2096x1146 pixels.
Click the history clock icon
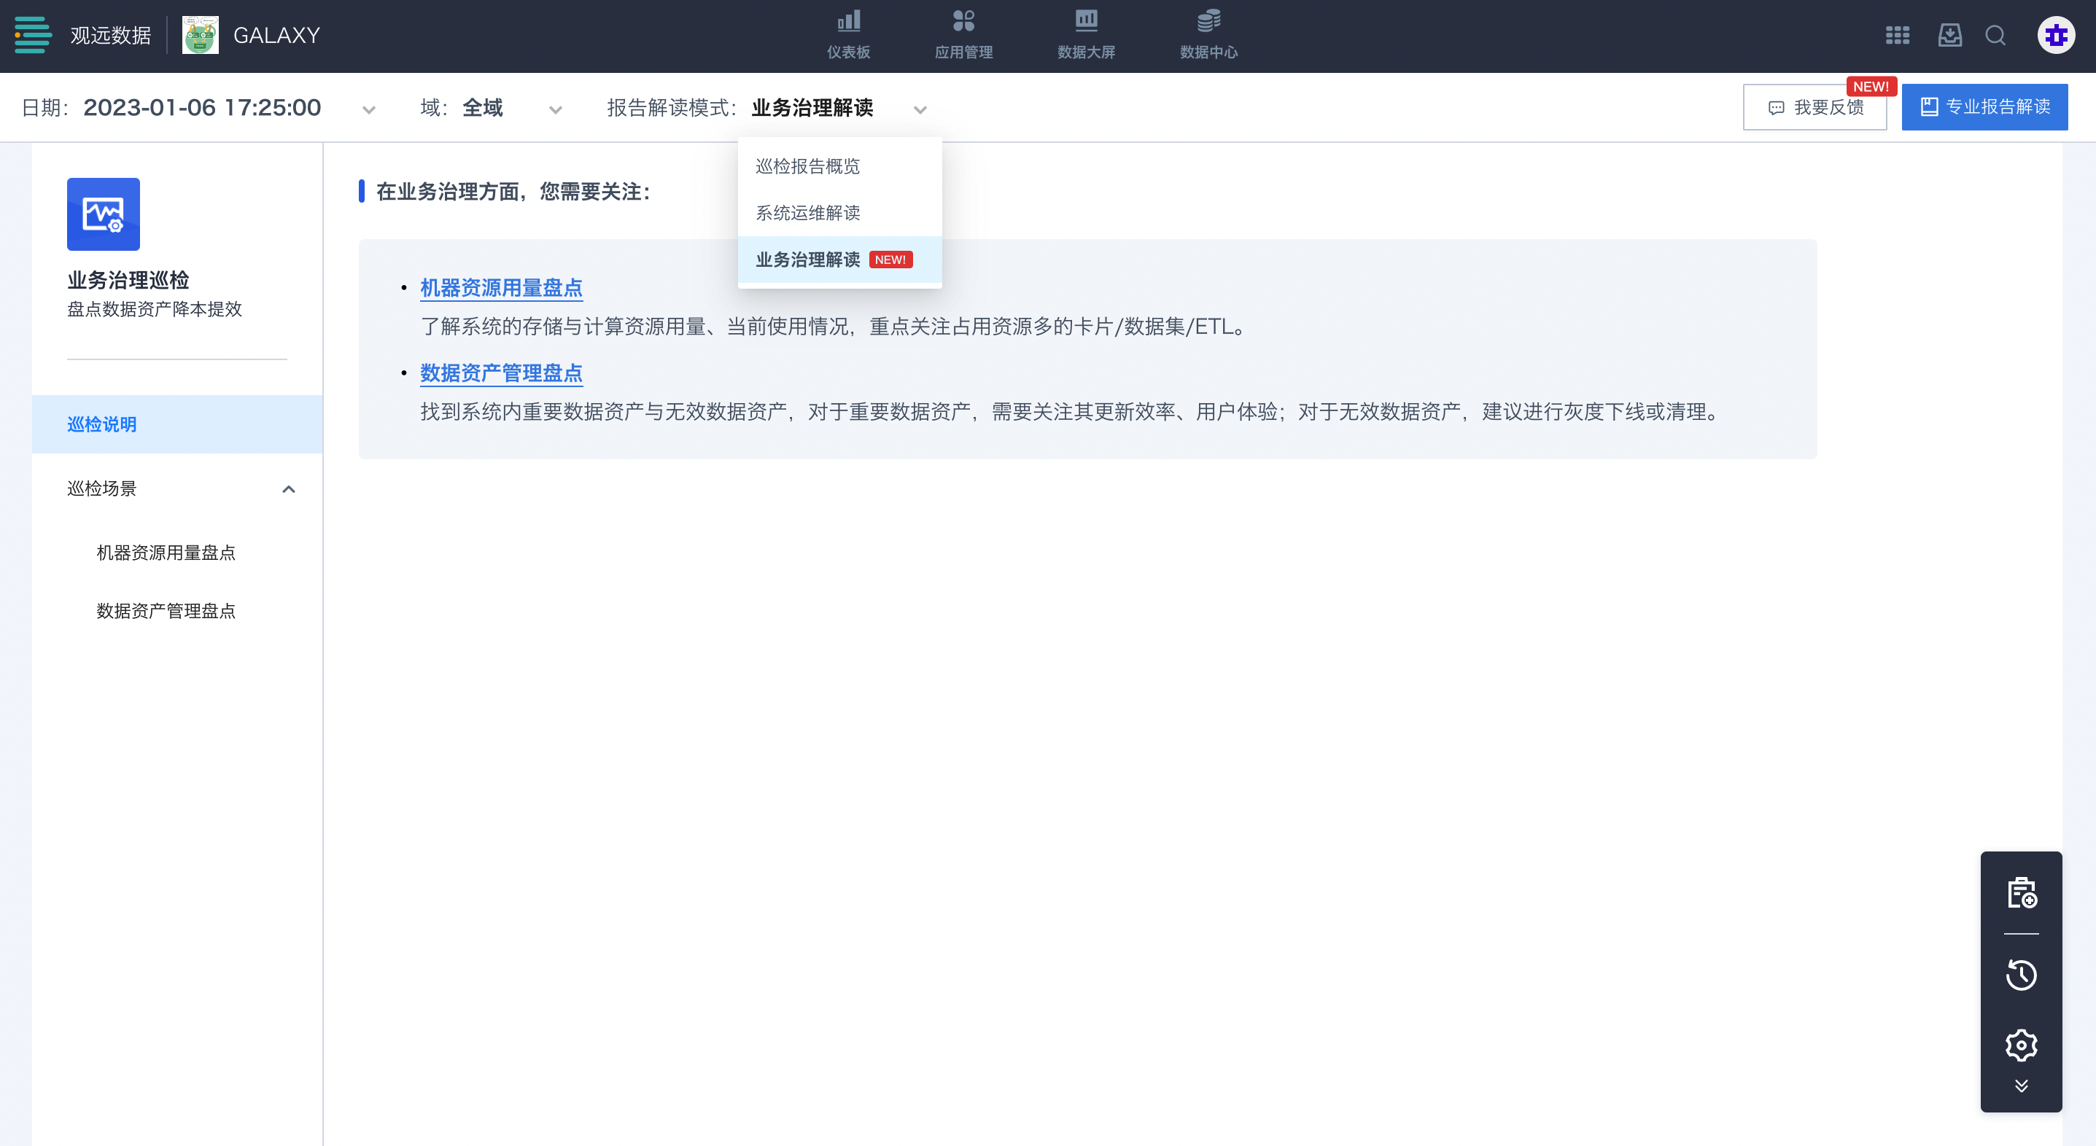click(2021, 975)
